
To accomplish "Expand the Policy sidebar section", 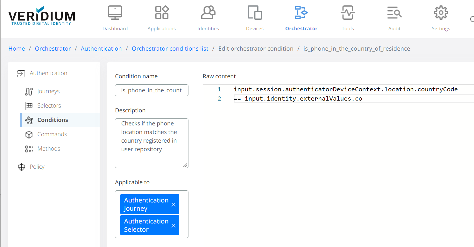I will pyautogui.click(x=37, y=167).
